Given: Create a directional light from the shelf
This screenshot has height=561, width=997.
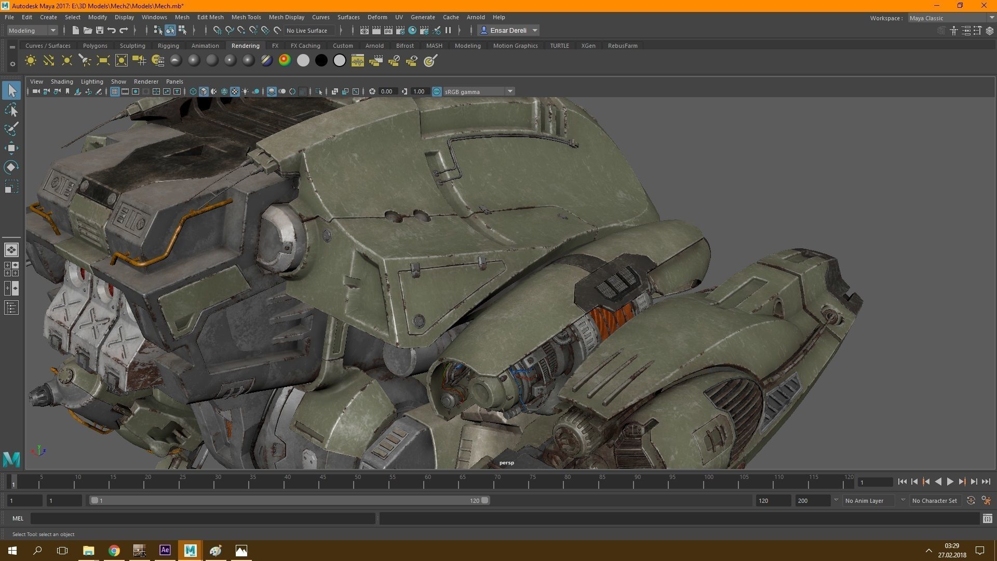Looking at the screenshot, I should tap(49, 61).
